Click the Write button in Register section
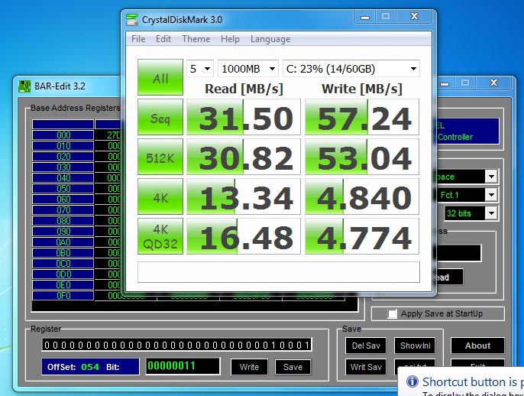This screenshot has height=396, width=524. point(249,367)
